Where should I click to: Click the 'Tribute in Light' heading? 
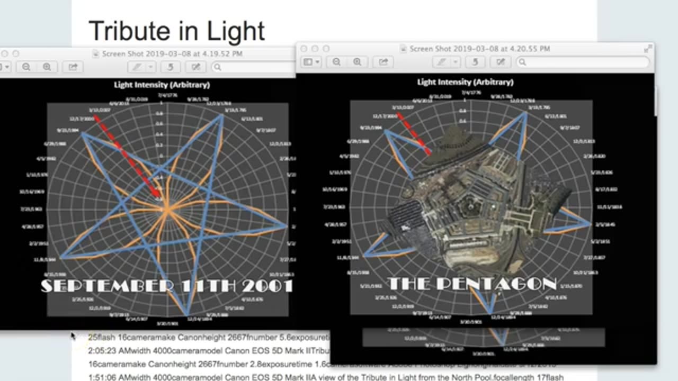pos(176,31)
